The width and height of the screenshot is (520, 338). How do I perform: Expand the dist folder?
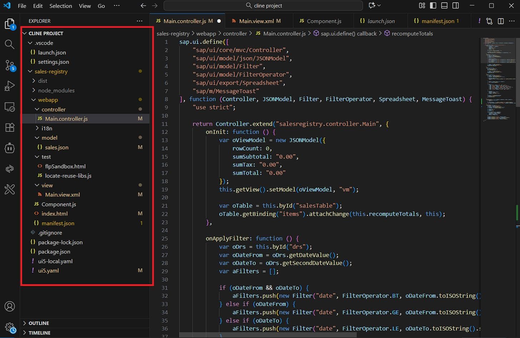point(42,81)
